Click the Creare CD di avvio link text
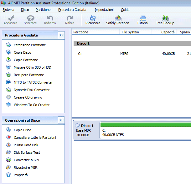The image size is (191, 184). (x=28, y=97)
